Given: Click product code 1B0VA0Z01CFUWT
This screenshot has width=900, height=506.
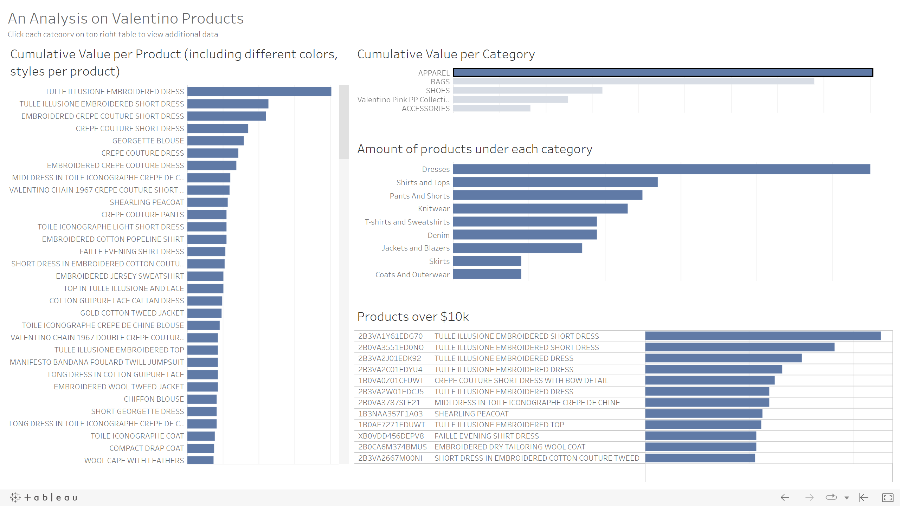Looking at the screenshot, I should pos(391,380).
